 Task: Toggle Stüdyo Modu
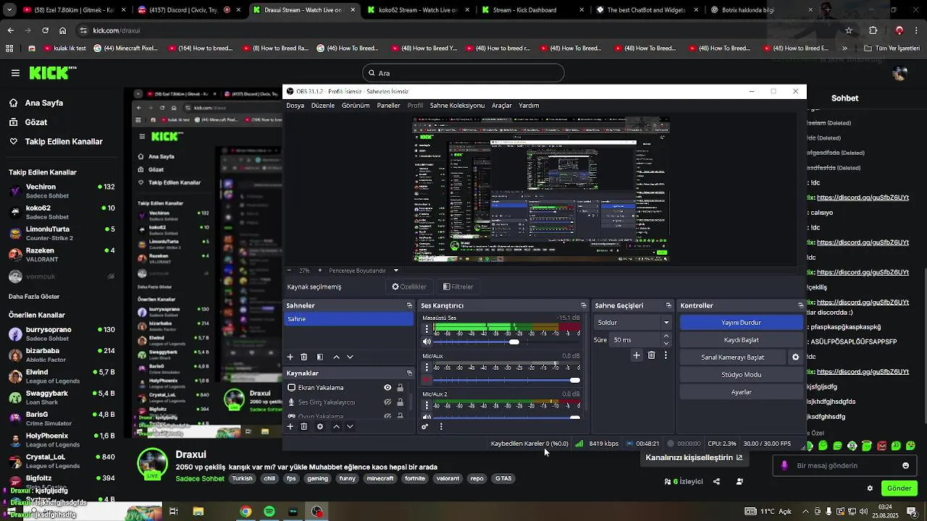pyautogui.click(x=741, y=375)
